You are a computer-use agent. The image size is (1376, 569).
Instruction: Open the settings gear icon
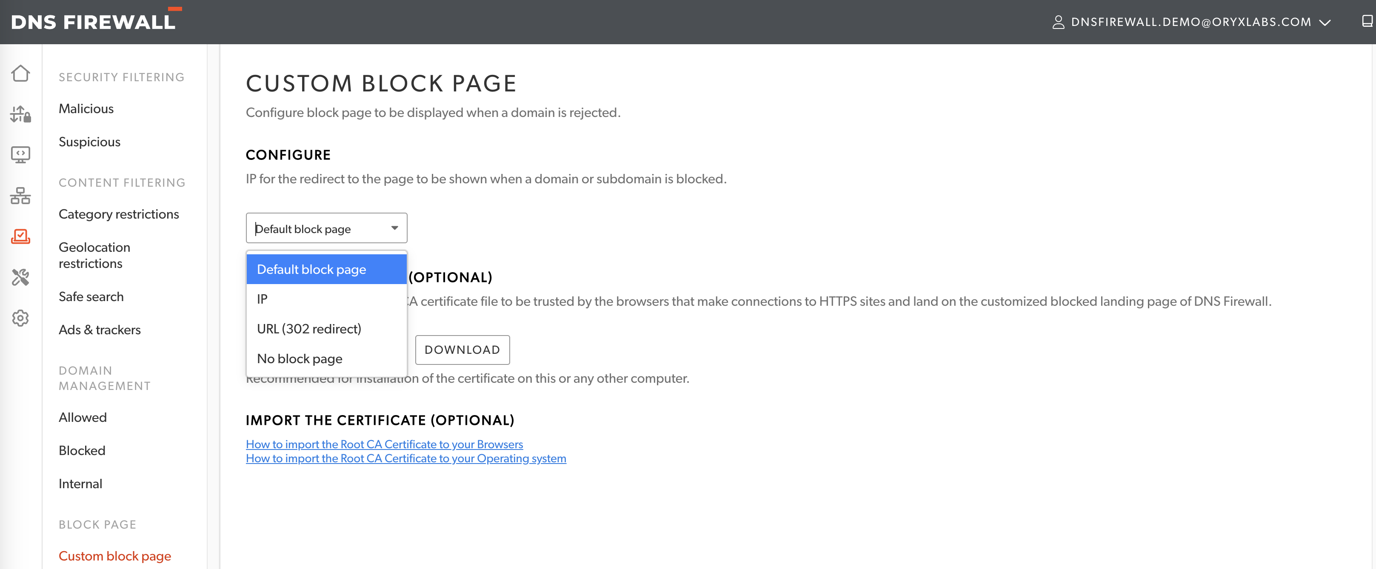click(20, 318)
